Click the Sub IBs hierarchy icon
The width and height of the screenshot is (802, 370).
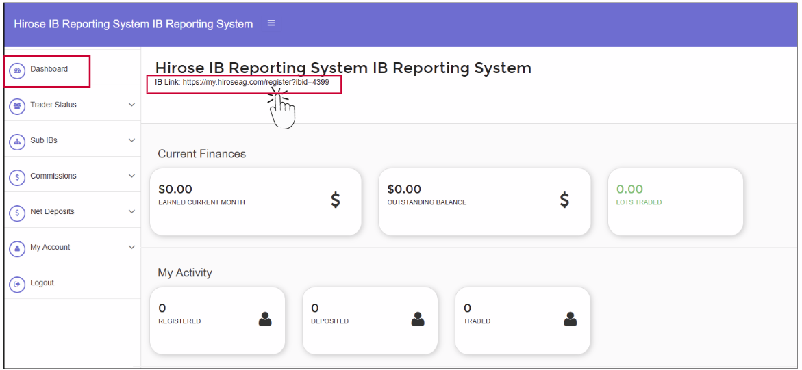(x=17, y=142)
